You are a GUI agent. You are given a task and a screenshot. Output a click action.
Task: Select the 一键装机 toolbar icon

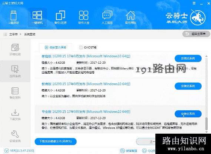click(x=37, y=17)
